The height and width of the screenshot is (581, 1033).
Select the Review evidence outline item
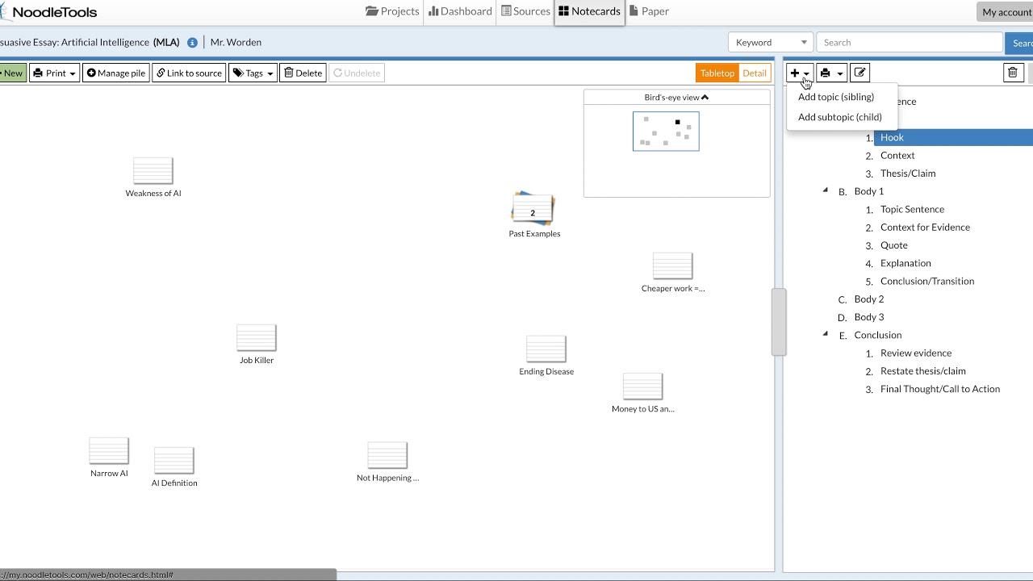click(916, 353)
